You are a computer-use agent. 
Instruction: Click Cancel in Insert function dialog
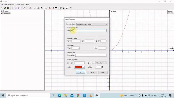point(92,72)
